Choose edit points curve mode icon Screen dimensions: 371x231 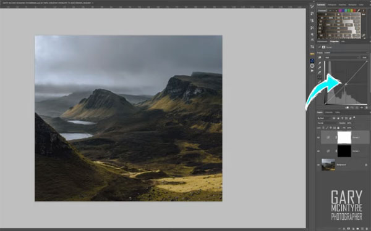tap(320, 78)
